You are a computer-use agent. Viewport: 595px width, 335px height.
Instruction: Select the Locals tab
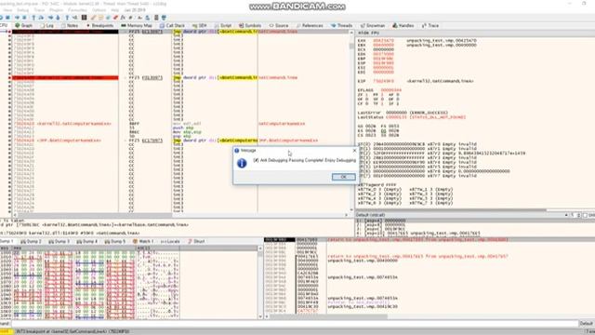170,241
